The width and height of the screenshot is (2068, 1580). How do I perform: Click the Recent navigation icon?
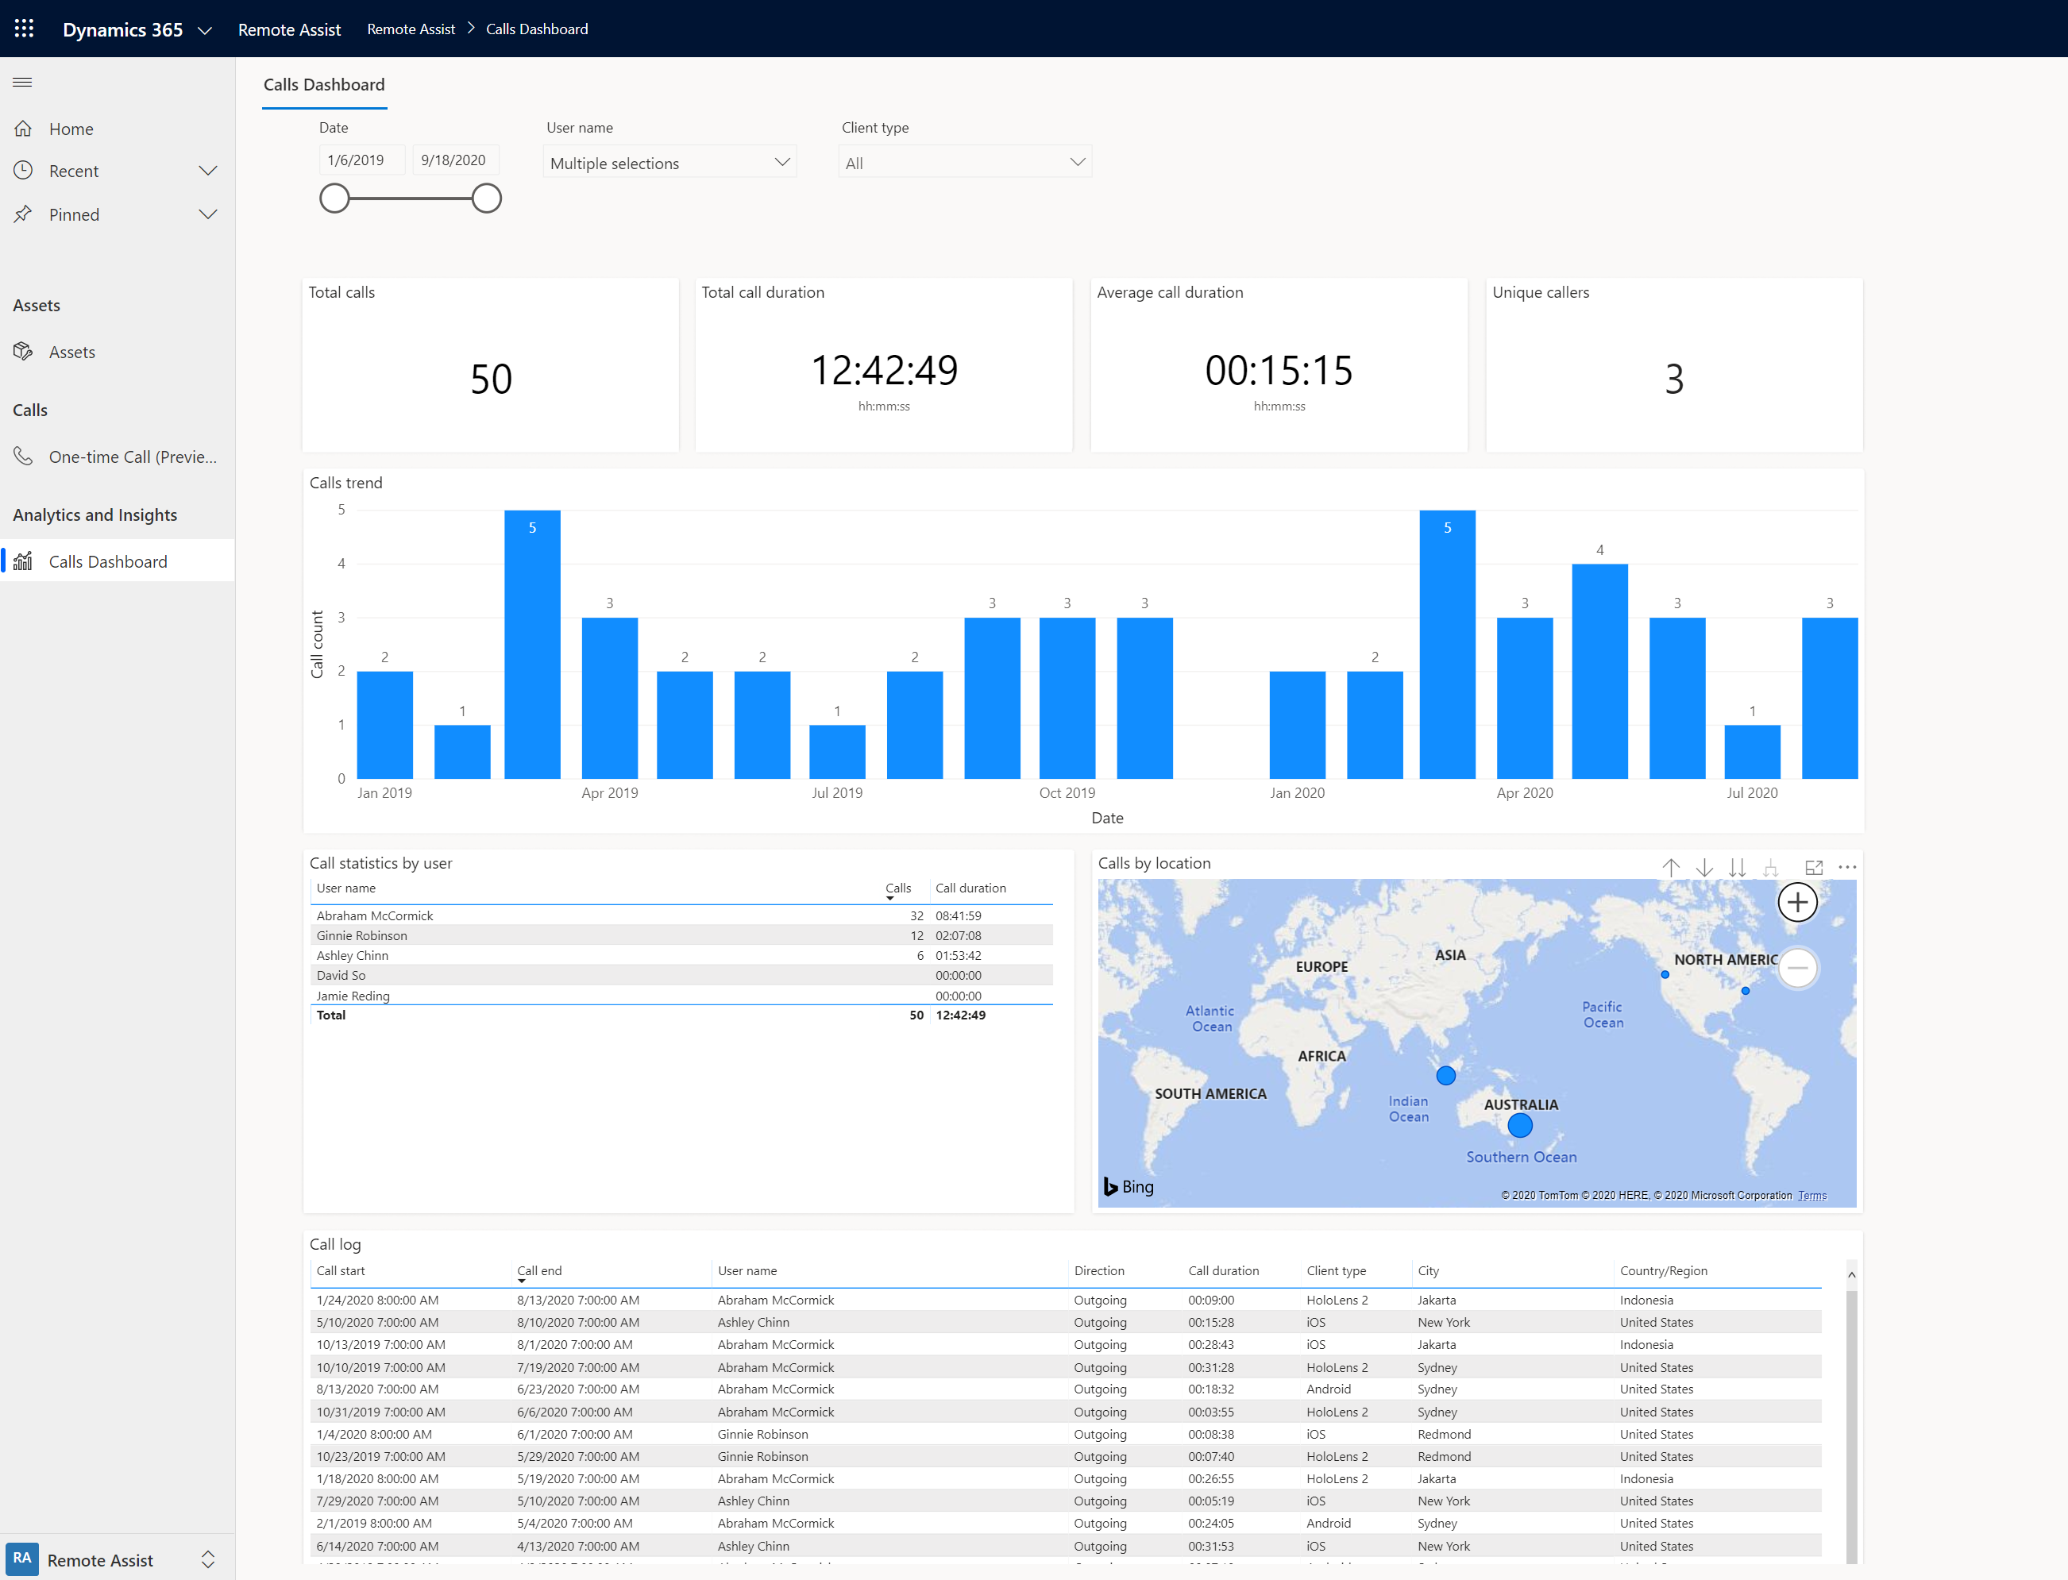pos(25,171)
